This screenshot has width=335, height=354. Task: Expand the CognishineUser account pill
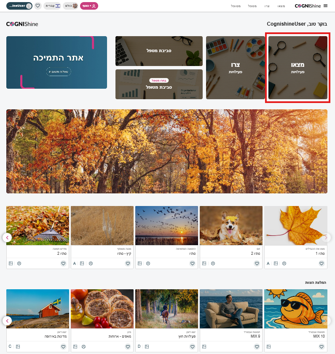point(19,6)
